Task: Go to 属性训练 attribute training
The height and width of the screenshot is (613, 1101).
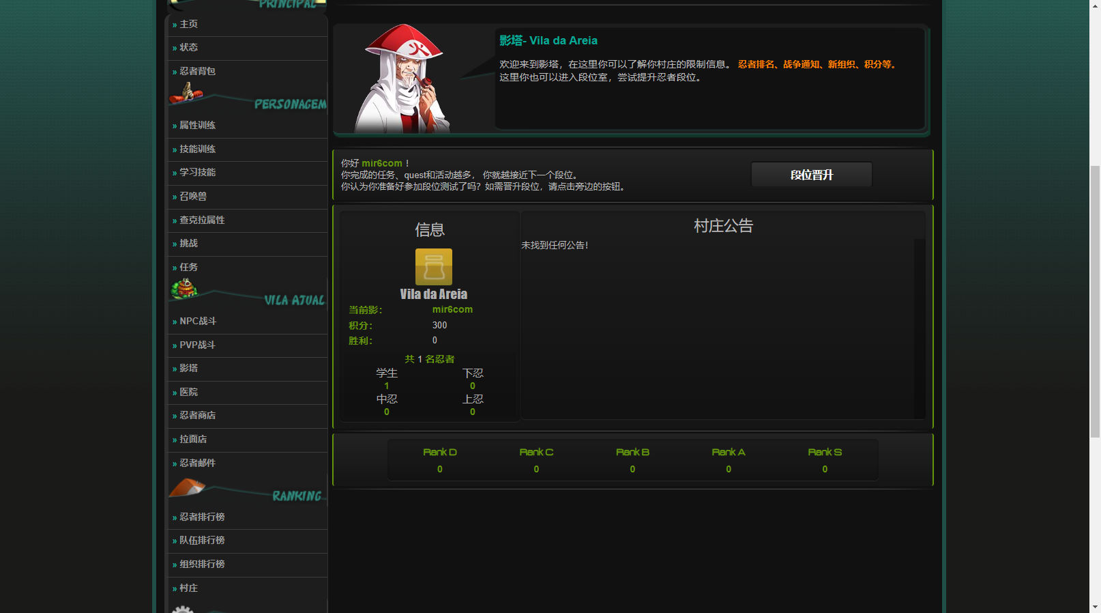Action: click(197, 125)
